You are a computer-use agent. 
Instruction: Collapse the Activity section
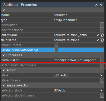point(3,70)
